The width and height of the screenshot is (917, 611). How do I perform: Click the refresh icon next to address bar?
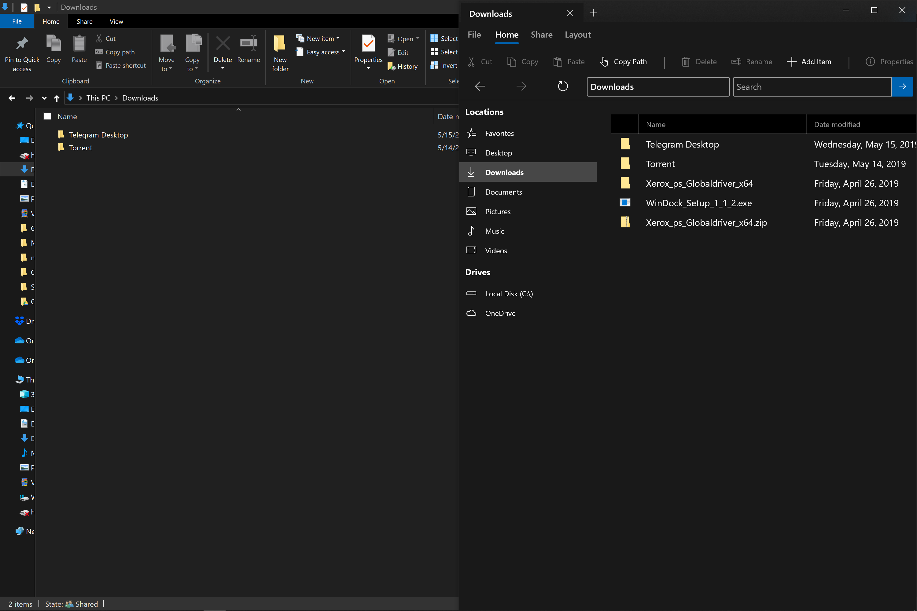pos(563,86)
